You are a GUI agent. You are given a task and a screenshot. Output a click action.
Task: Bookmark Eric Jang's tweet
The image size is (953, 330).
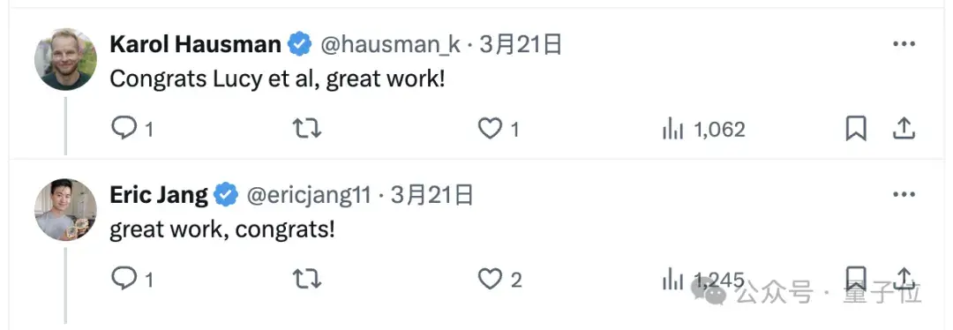click(856, 278)
